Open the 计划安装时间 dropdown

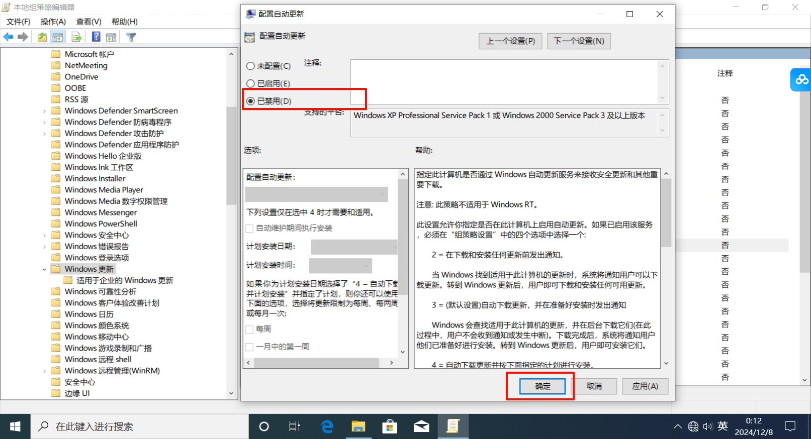click(x=340, y=265)
